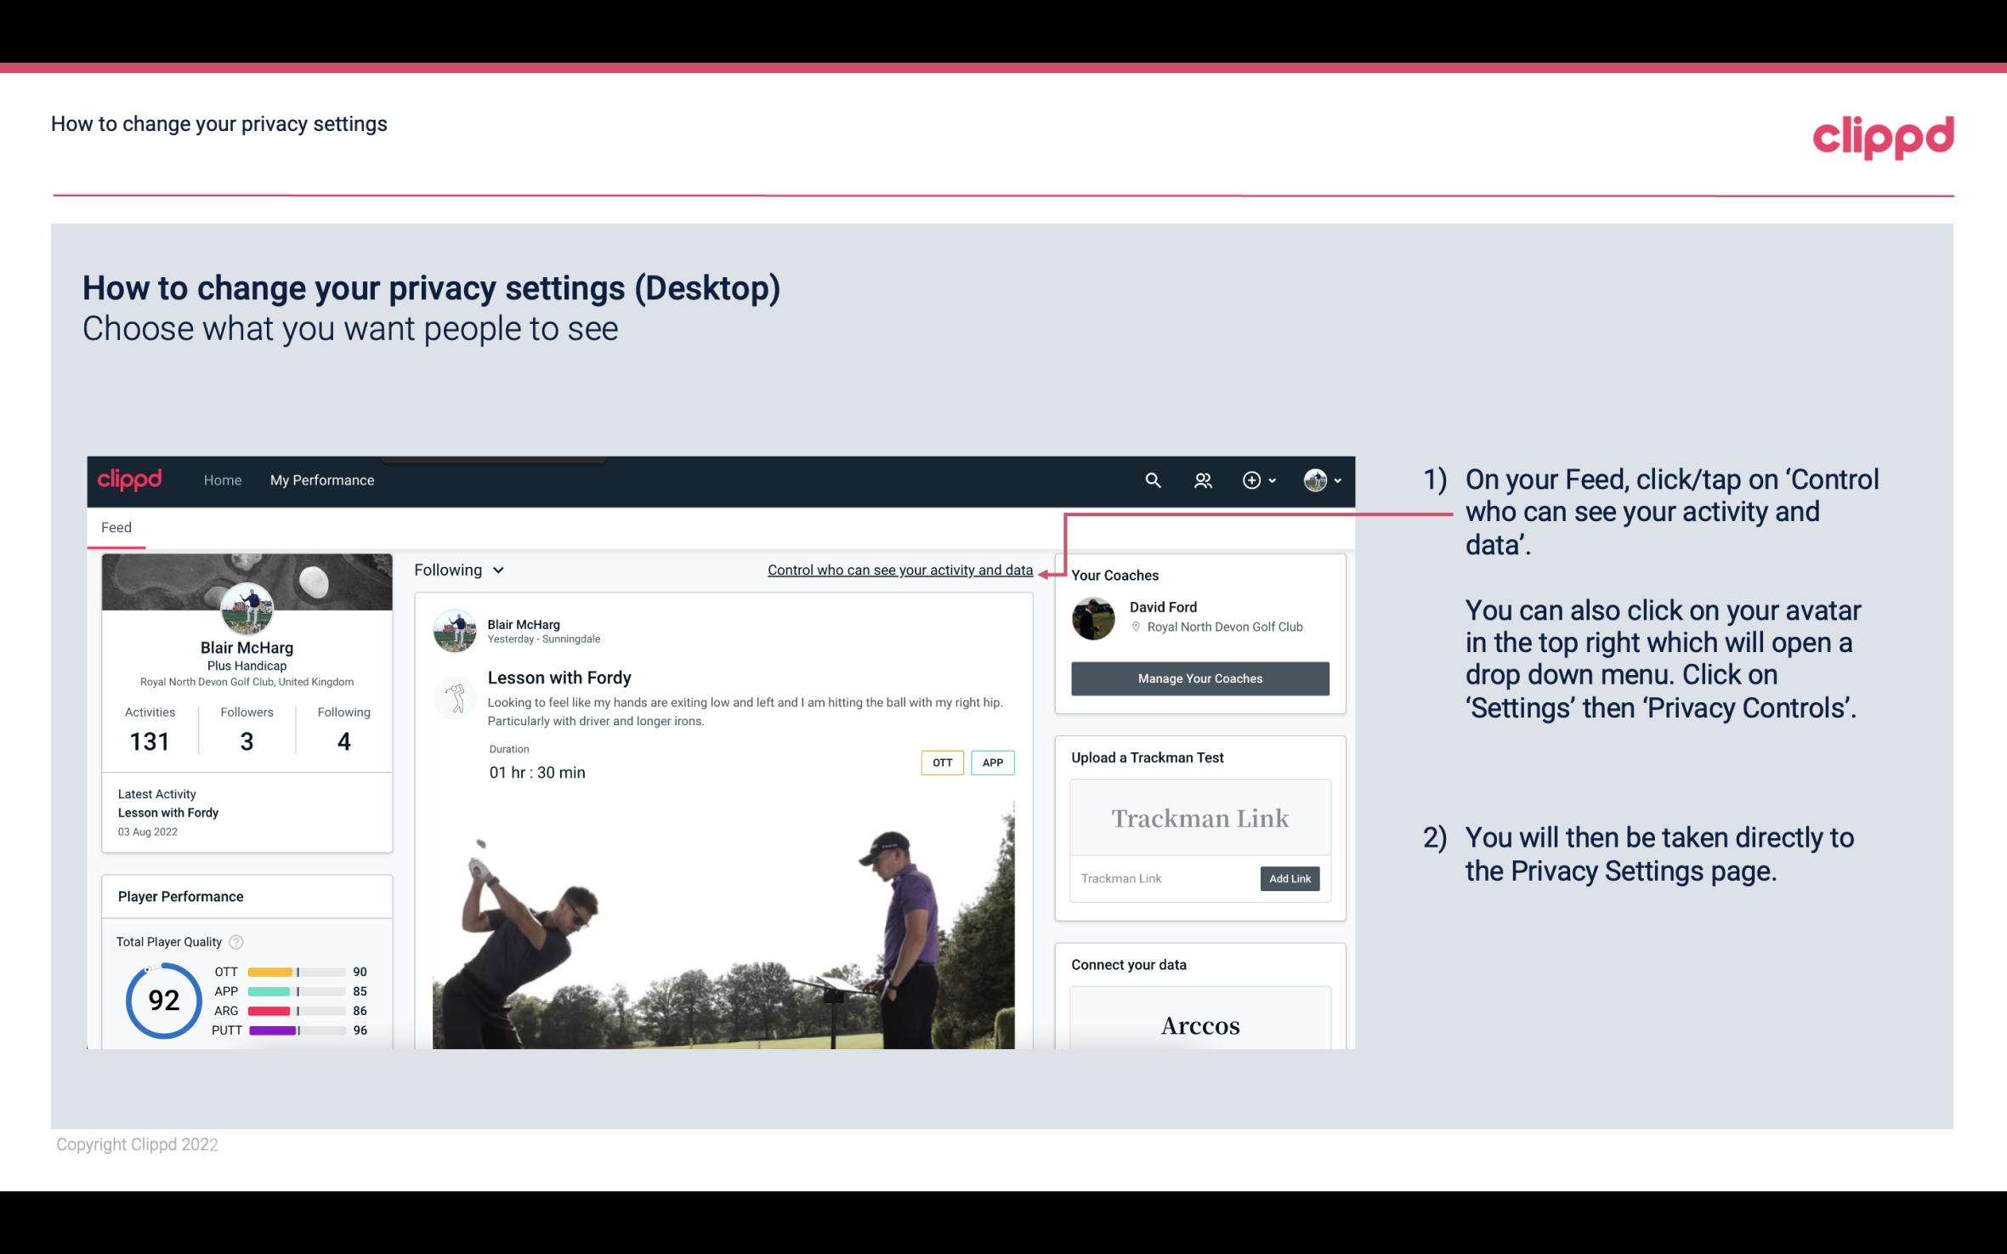Click My Performance tab in navigation
The height and width of the screenshot is (1254, 2007).
320,479
